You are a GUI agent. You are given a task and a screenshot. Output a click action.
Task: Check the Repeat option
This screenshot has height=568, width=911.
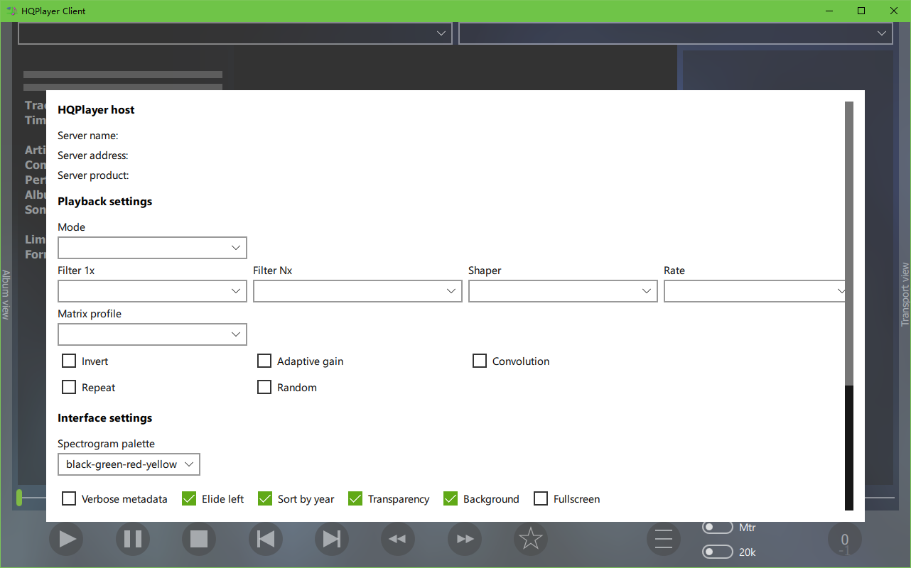click(x=69, y=387)
